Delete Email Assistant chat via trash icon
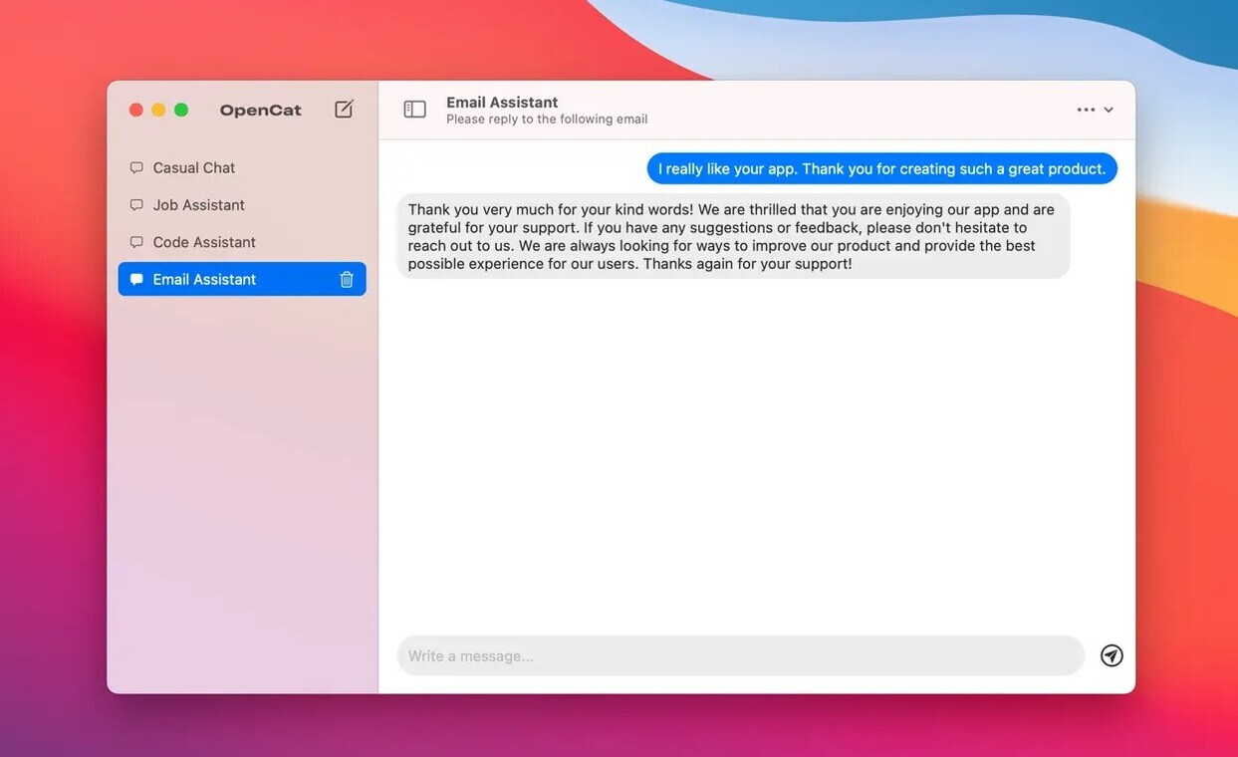1238x757 pixels. click(346, 279)
